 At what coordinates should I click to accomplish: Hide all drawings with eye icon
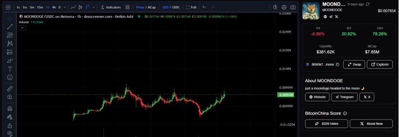pyautogui.click(x=10, y=133)
